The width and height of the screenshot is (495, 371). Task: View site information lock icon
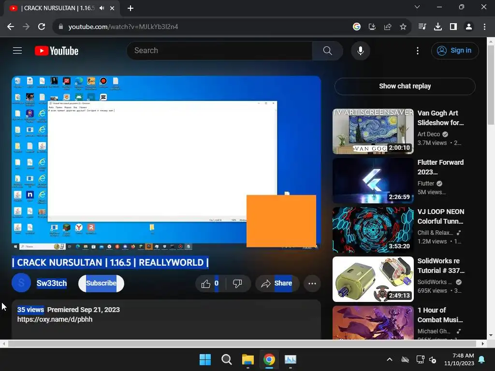[61, 27]
